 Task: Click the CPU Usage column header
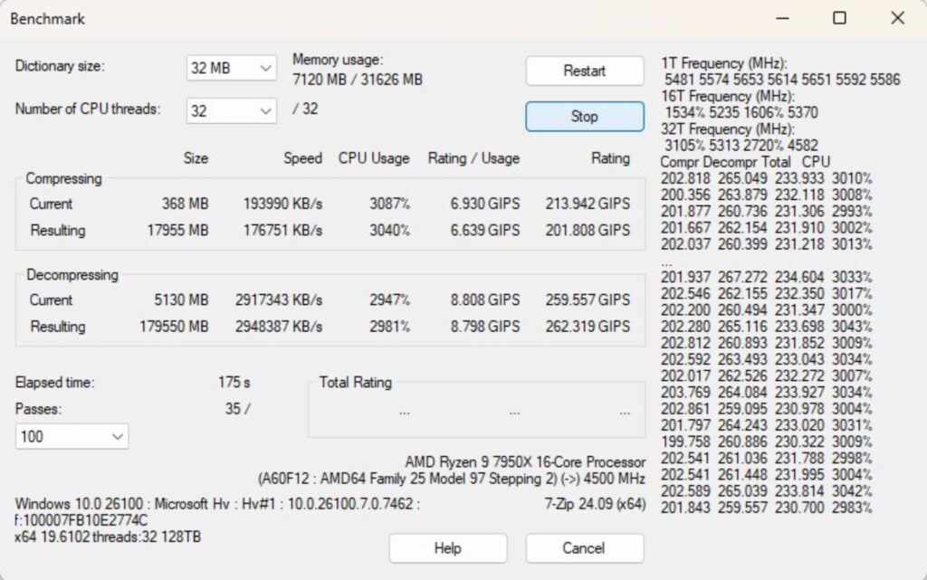point(374,158)
